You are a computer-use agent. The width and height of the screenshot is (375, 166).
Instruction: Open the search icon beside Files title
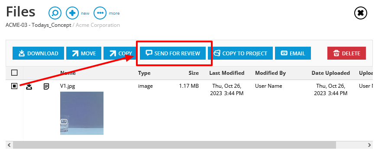(x=55, y=13)
